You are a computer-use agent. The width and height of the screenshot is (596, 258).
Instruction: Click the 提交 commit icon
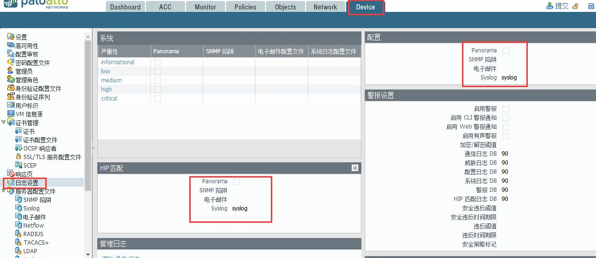click(x=550, y=6)
